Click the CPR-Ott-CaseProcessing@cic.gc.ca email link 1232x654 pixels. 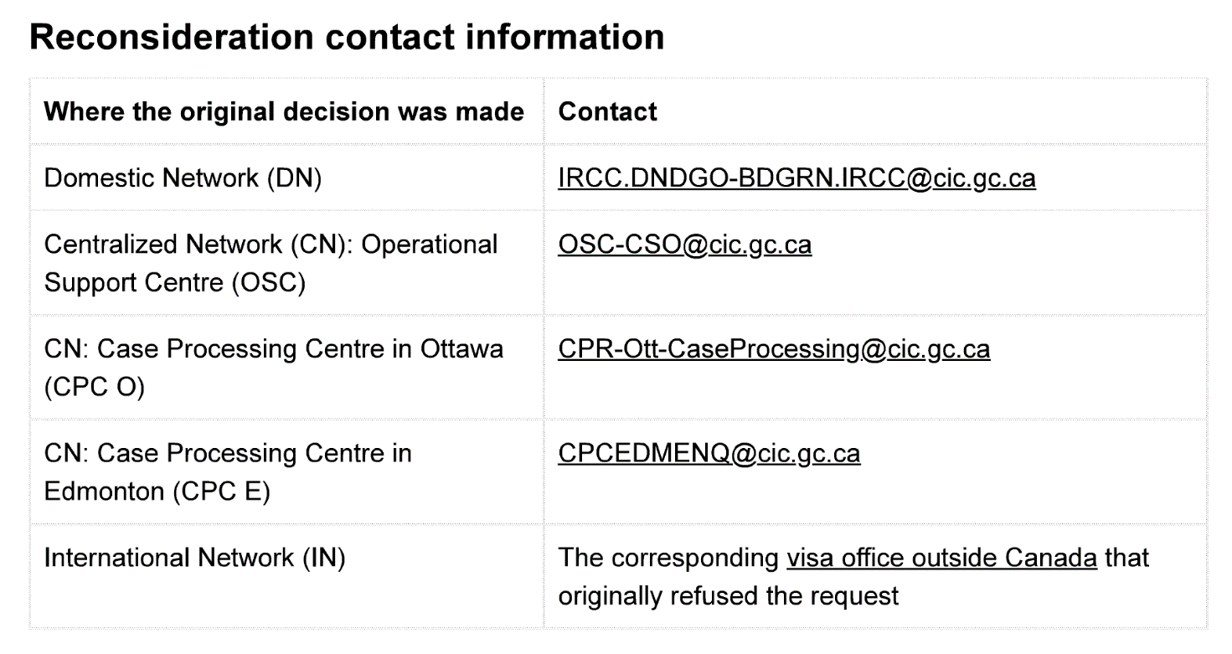pos(774,349)
